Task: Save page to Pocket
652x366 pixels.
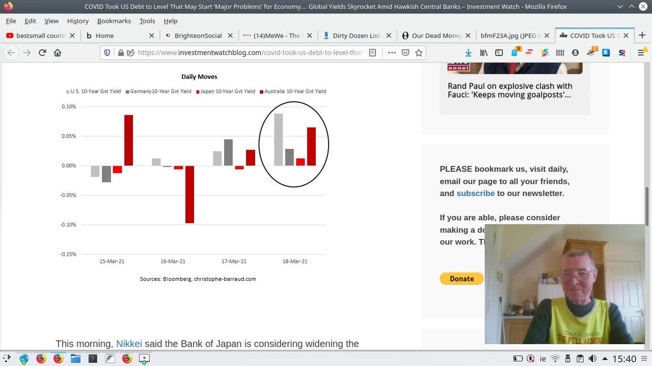Action: click(x=405, y=53)
